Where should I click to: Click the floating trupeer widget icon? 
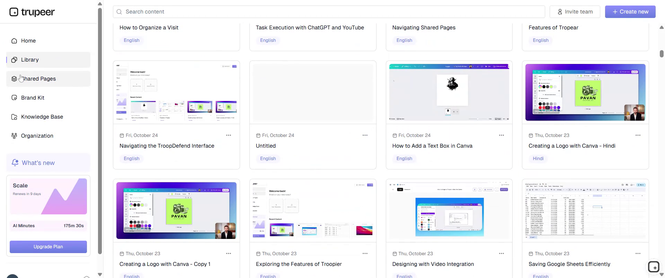654,267
